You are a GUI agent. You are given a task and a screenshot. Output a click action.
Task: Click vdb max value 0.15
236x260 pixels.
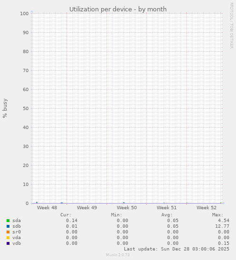click(224, 243)
